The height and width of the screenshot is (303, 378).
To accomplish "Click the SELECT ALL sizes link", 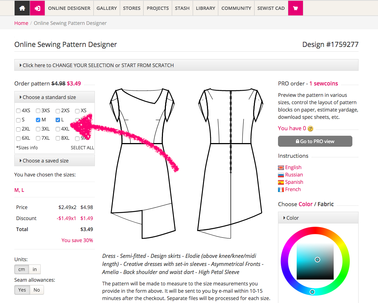I will [82, 148].
